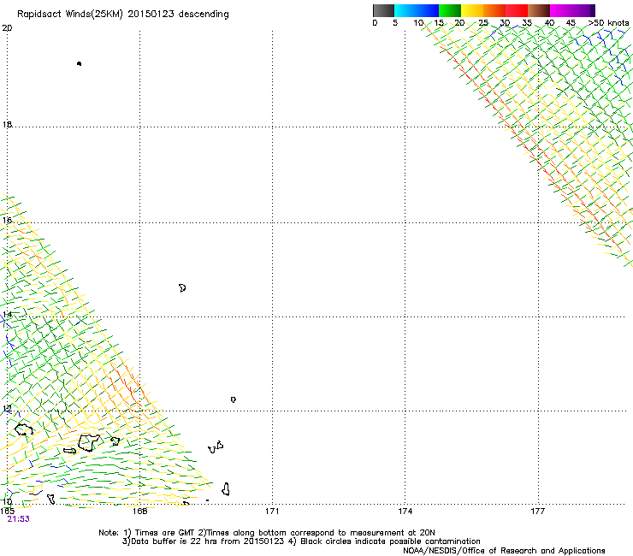Click the island outline near 165E 11.5N

[x=24, y=429]
